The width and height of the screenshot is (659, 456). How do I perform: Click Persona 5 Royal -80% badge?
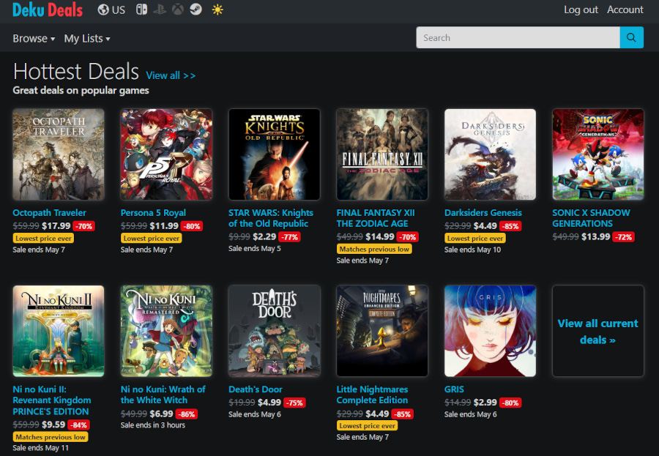click(x=192, y=226)
